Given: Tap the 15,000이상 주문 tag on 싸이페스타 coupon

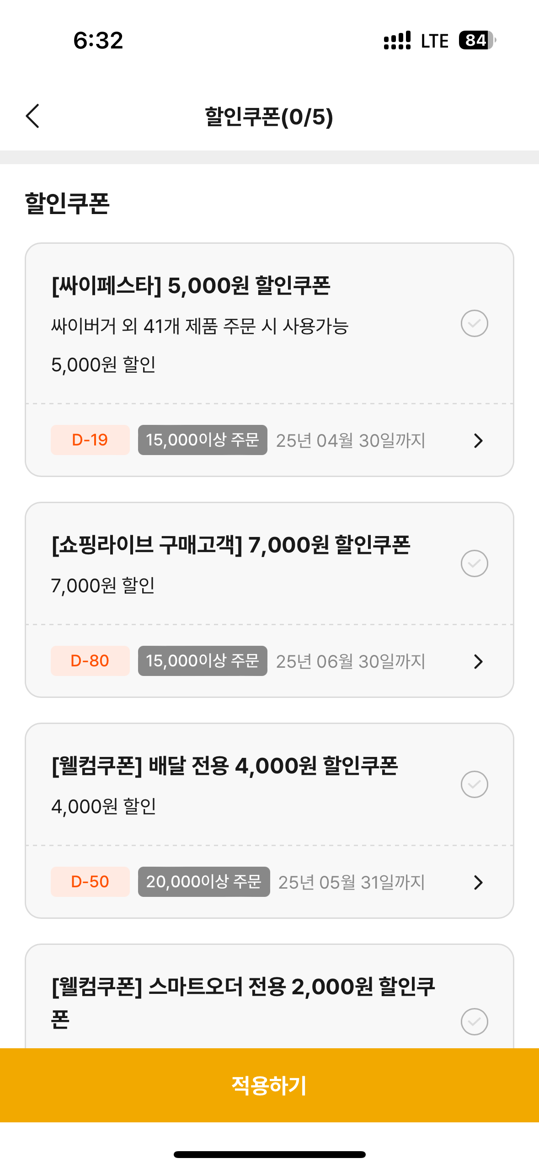Looking at the screenshot, I should coord(203,440).
